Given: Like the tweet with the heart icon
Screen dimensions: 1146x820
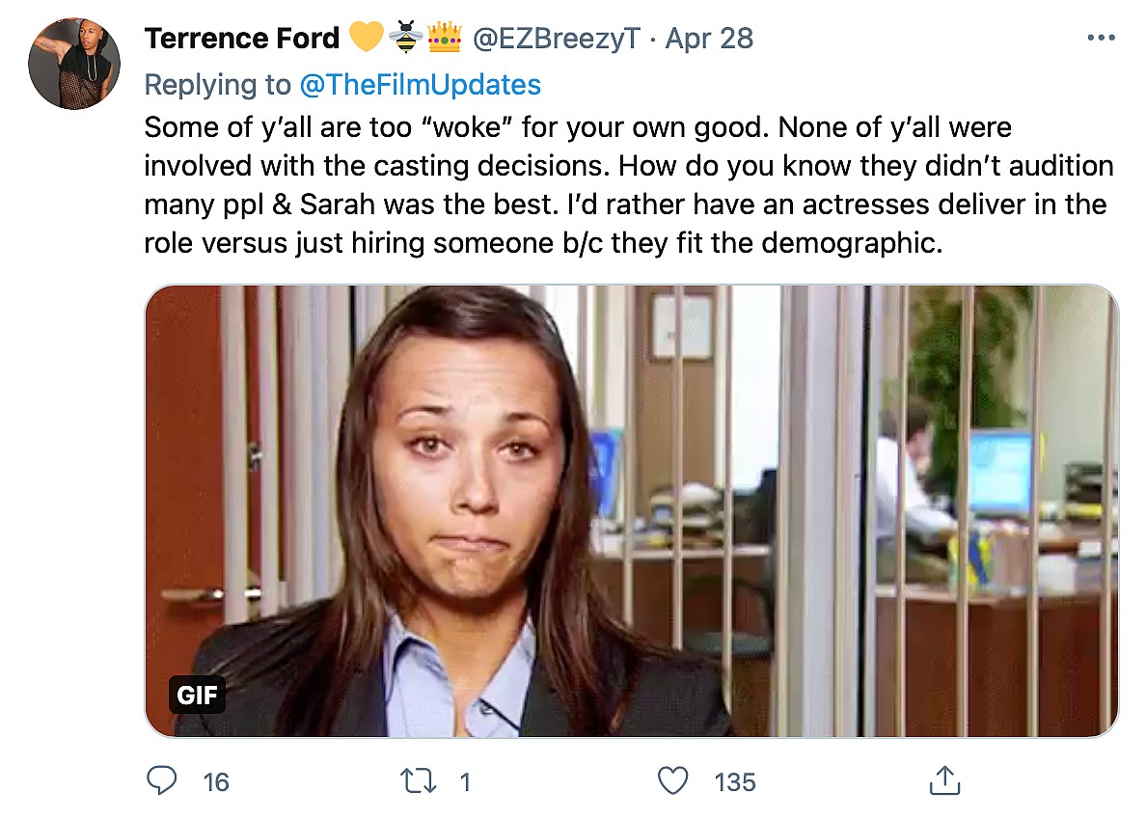Looking at the screenshot, I should click(672, 780).
